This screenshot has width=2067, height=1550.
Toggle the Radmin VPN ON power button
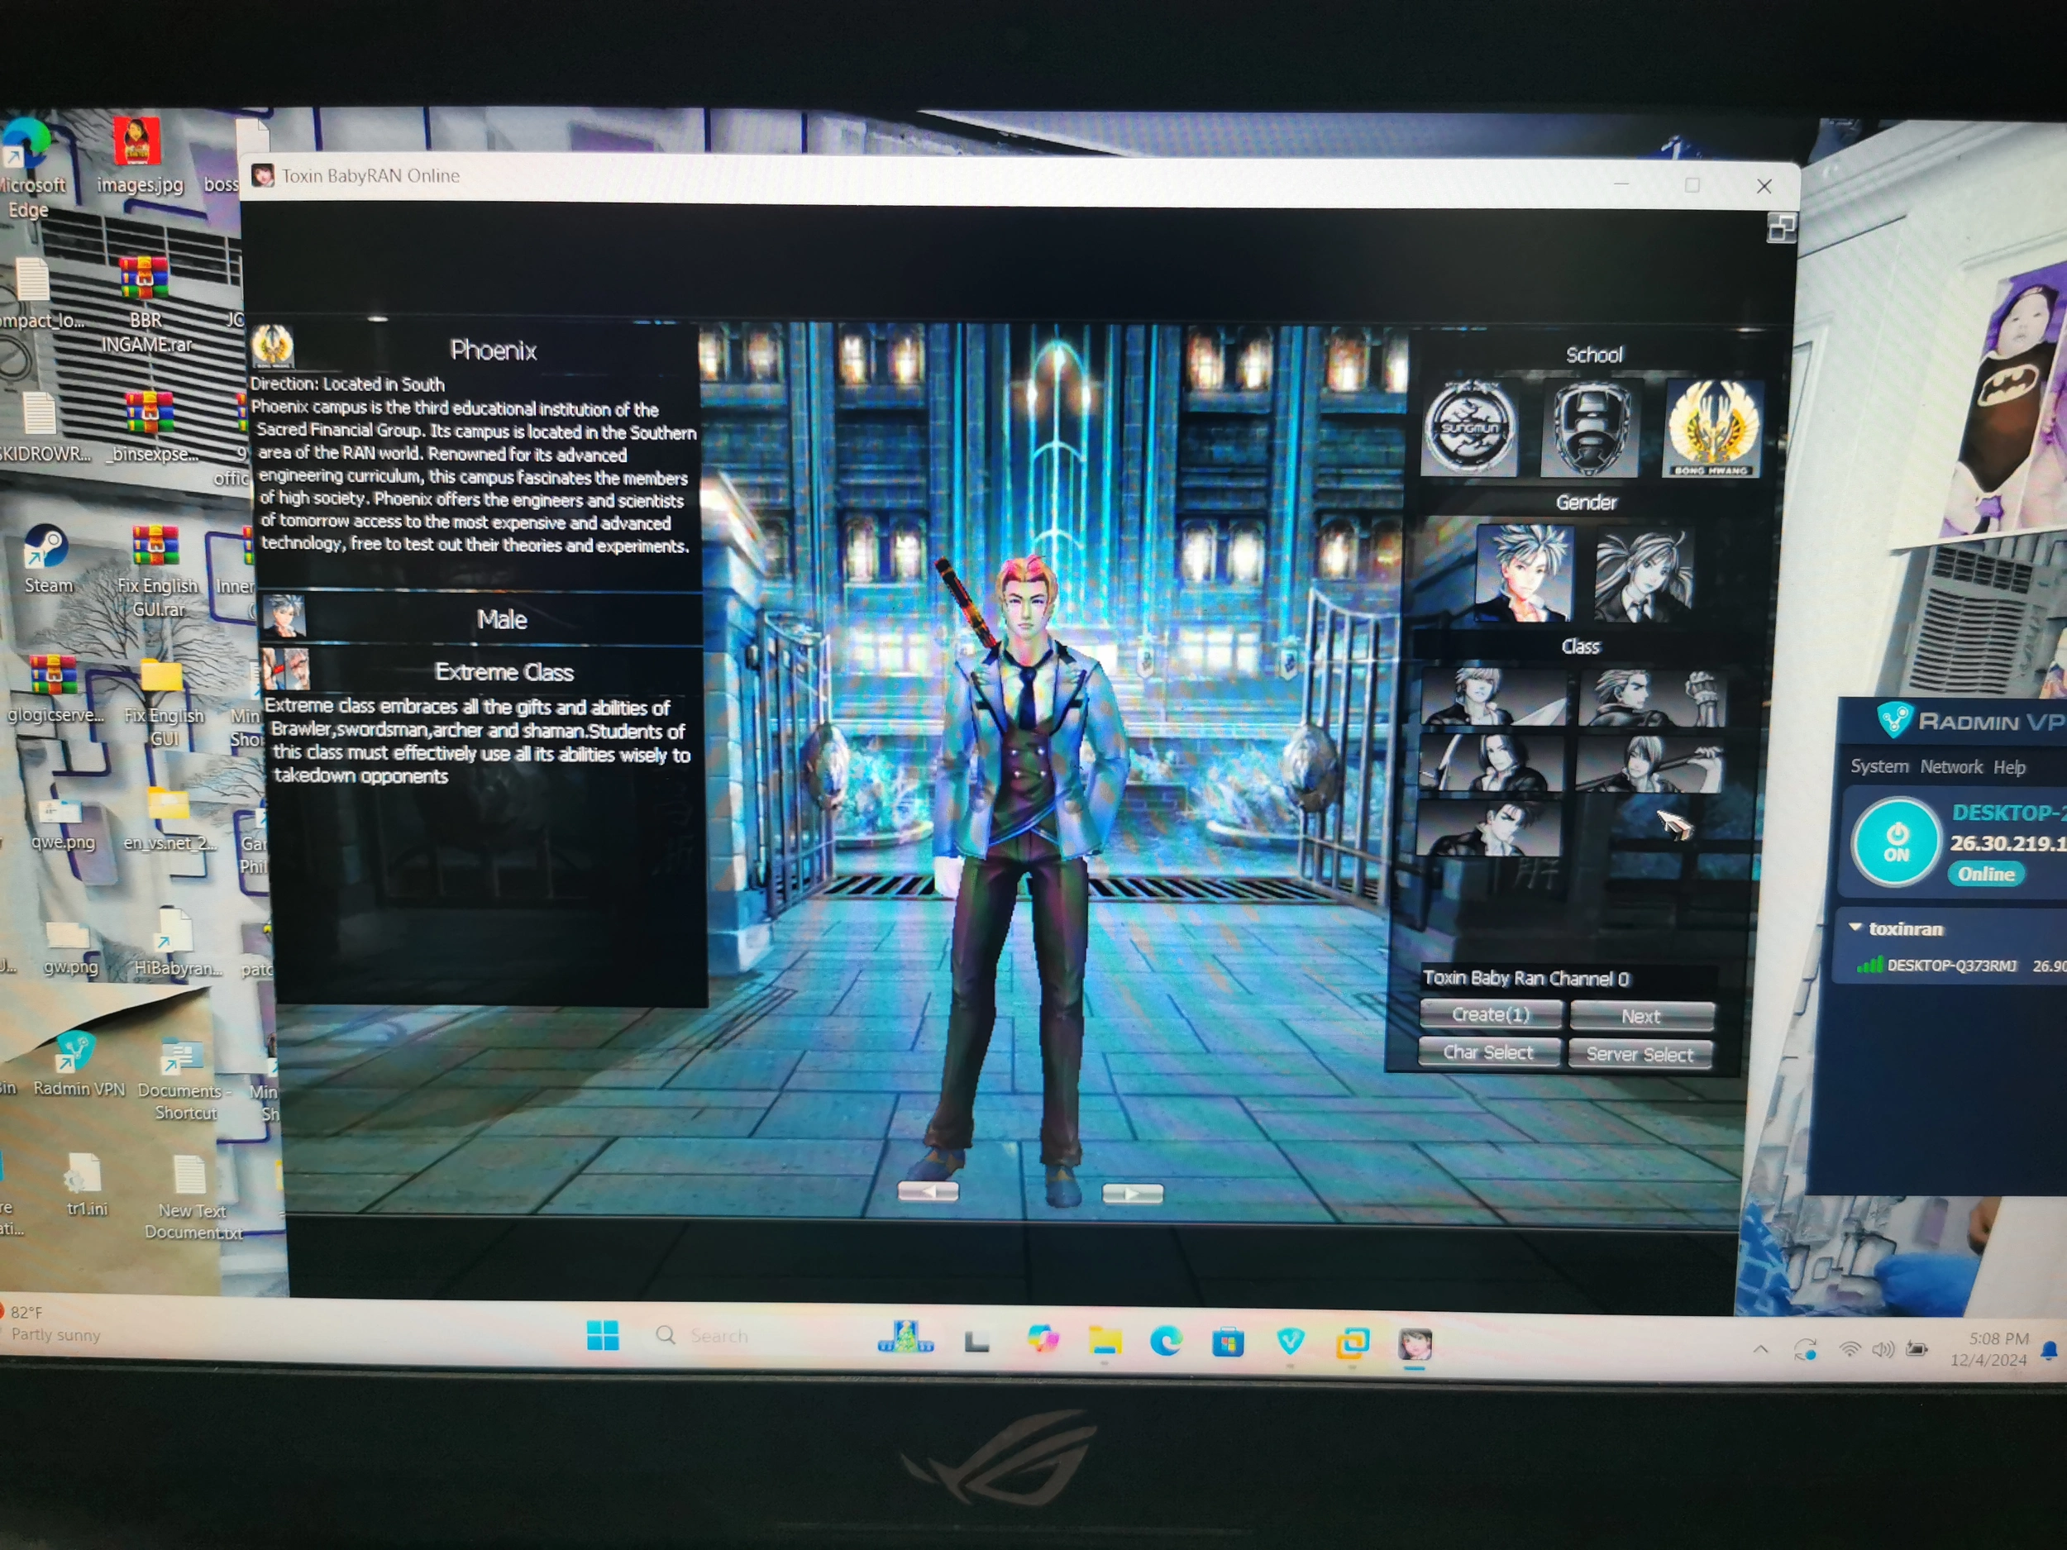pos(1896,842)
